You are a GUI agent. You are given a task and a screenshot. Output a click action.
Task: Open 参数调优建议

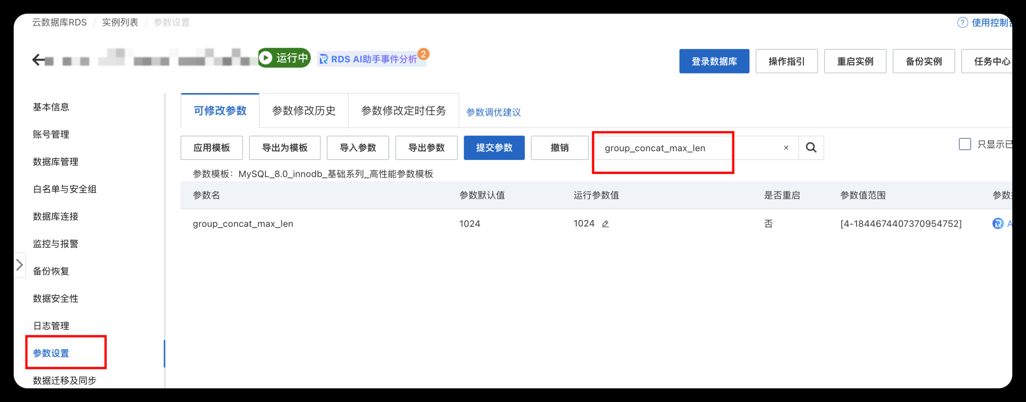[493, 112]
